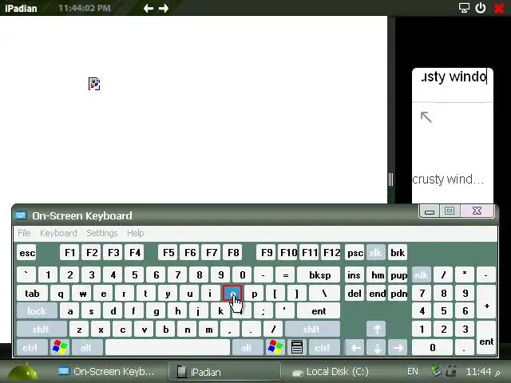Click the iPadian forward arrow
Image resolution: width=511 pixels, height=383 pixels.
[x=164, y=8]
